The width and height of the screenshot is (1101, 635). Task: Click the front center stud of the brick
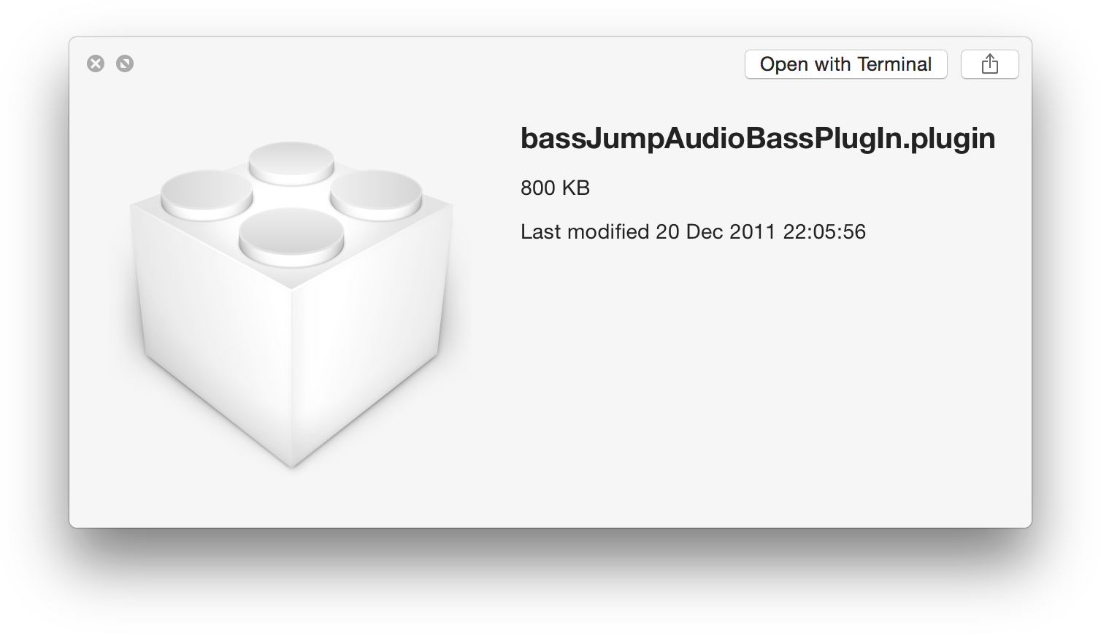[x=291, y=236]
